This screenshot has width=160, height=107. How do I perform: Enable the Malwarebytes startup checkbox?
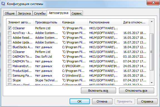(x=9, y=66)
